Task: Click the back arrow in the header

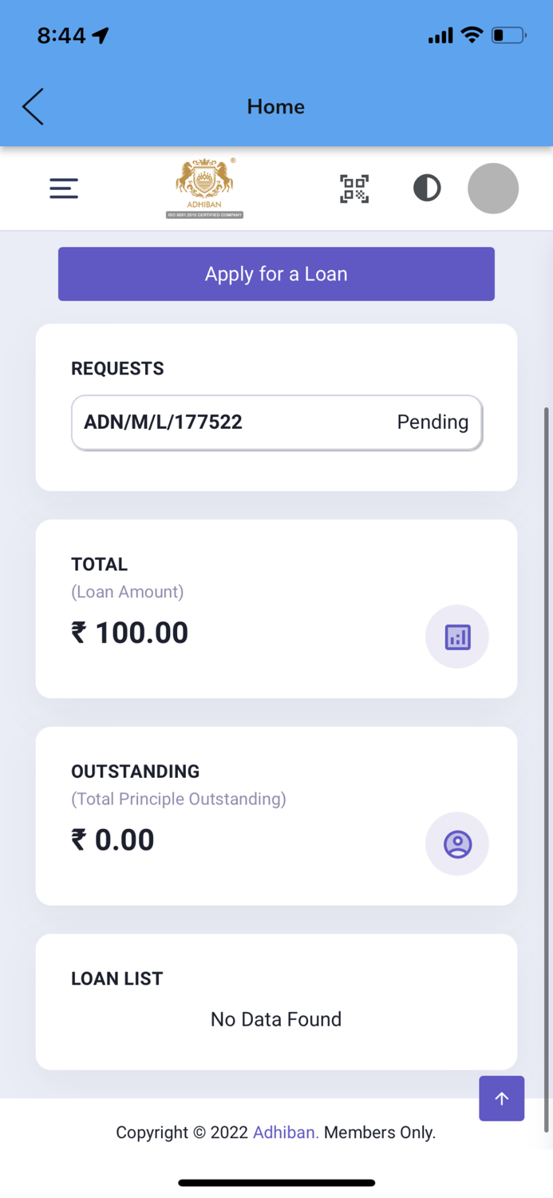Action: click(32, 105)
